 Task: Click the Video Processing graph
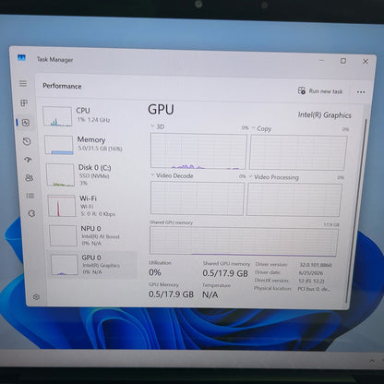click(294, 200)
